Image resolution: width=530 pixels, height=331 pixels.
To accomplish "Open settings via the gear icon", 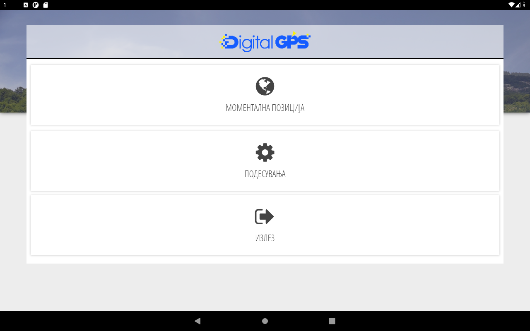I will (265, 152).
